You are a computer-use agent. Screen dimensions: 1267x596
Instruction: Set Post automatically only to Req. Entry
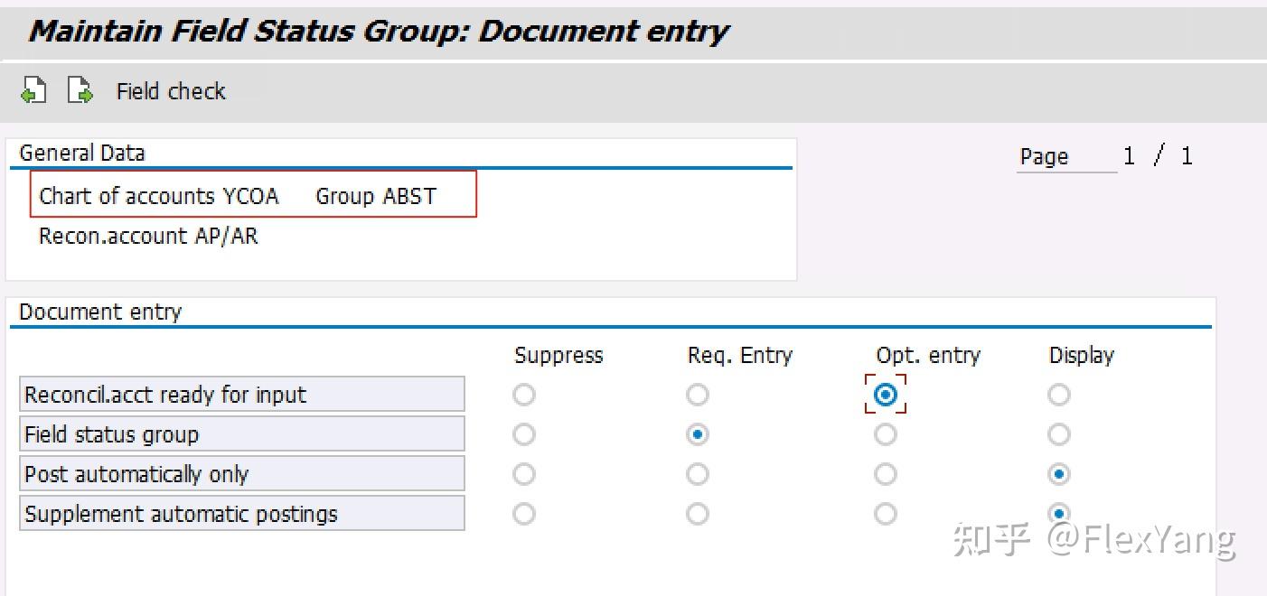[697, 474]
